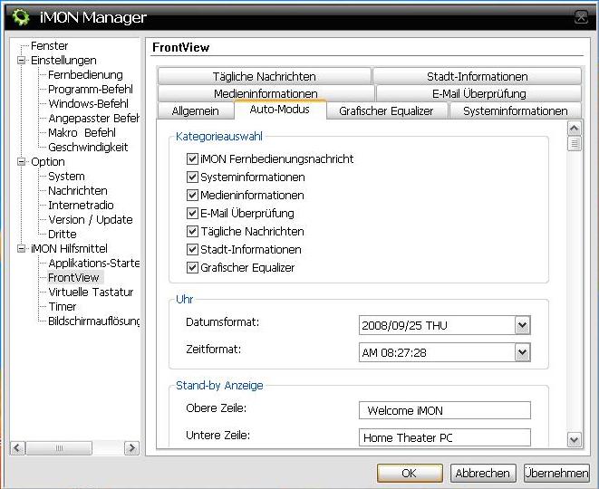Image resolution: width=599 pixels, height=489 pixels.
Task: Click the Abbrechen button
Action: (x=483, y=473)
